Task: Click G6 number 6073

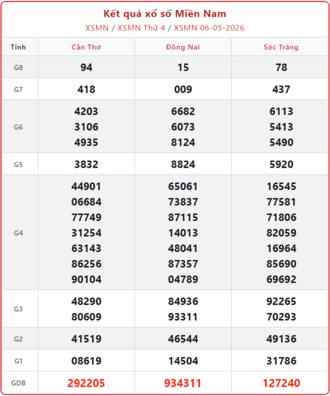Action: [183, 127]
